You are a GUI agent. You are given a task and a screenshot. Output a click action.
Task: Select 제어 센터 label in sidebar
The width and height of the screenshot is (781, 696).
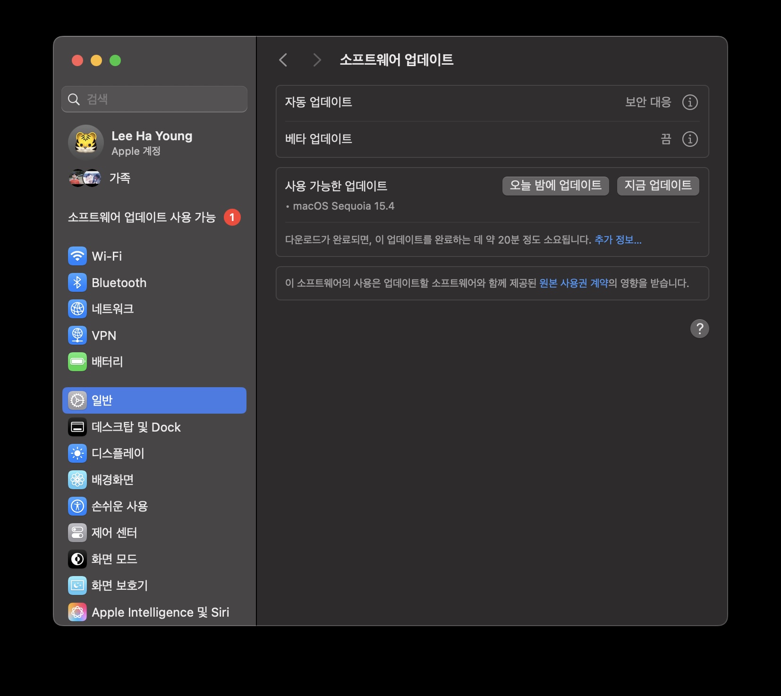tap(114, 533)
